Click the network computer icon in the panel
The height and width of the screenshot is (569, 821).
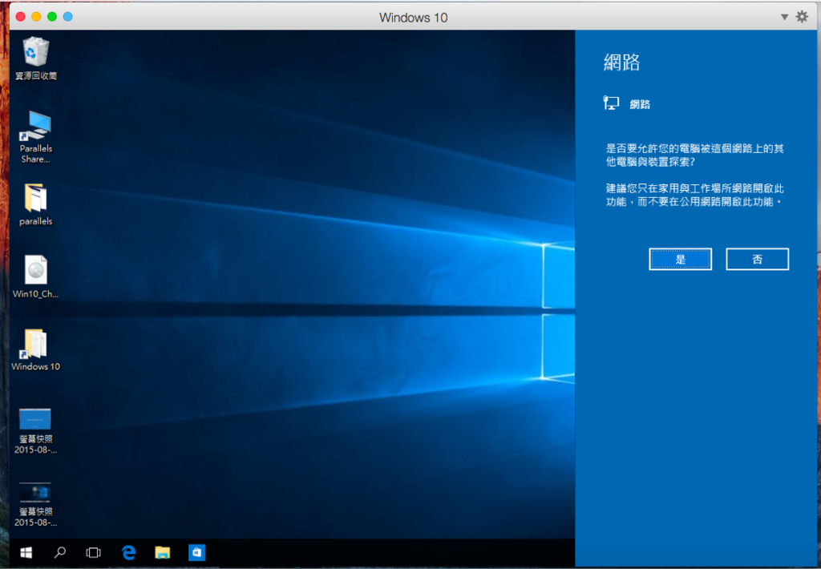[x=611, y=103]
